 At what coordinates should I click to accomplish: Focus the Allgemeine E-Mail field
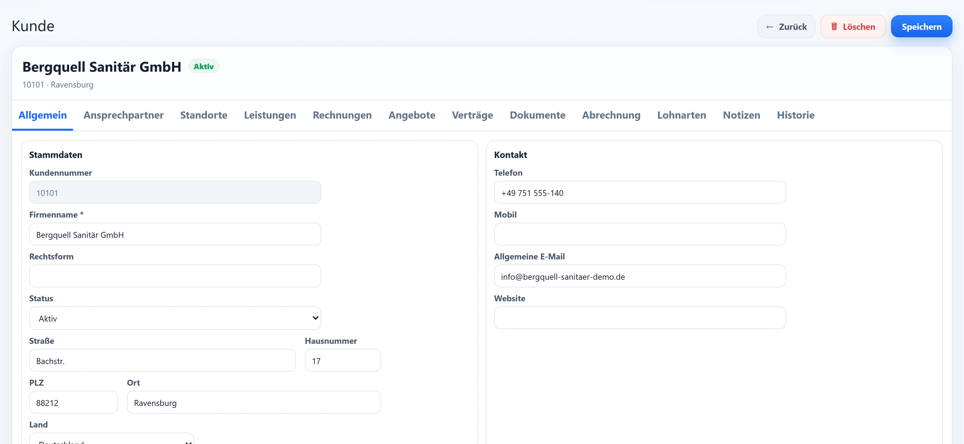[x=640, y=276]
